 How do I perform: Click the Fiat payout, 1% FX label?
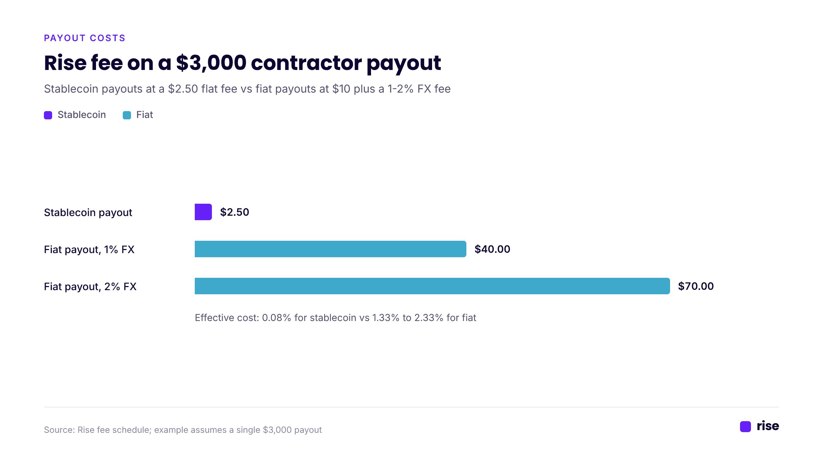point(89,249)
